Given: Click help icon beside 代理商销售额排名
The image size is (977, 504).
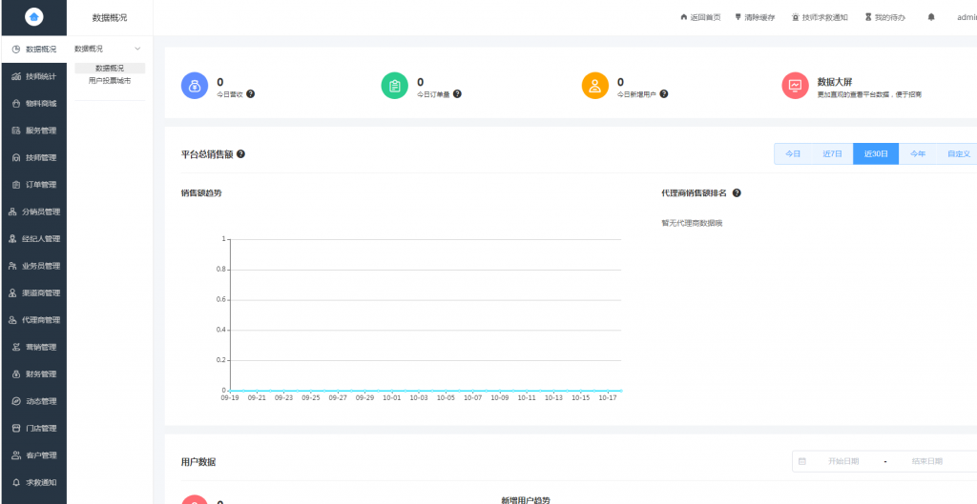Looking at the screenshot, I should (x=737, y=192).
